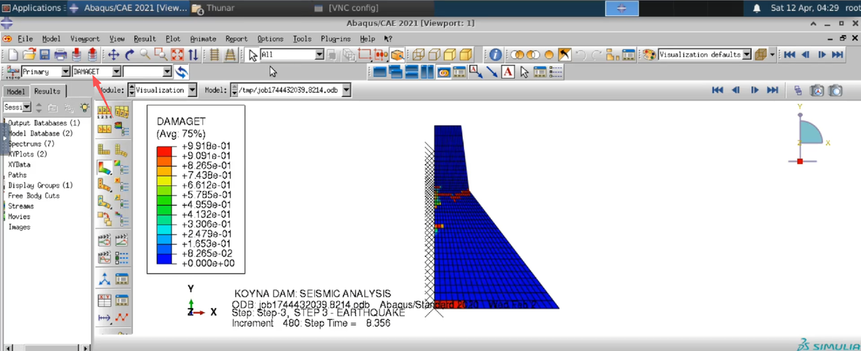Click the camera icon at far right
Image resolution: width=861 pixels, height=351 pixels.
(835, 89)
